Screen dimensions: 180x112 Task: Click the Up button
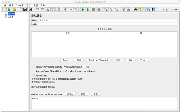pos(130,60)
